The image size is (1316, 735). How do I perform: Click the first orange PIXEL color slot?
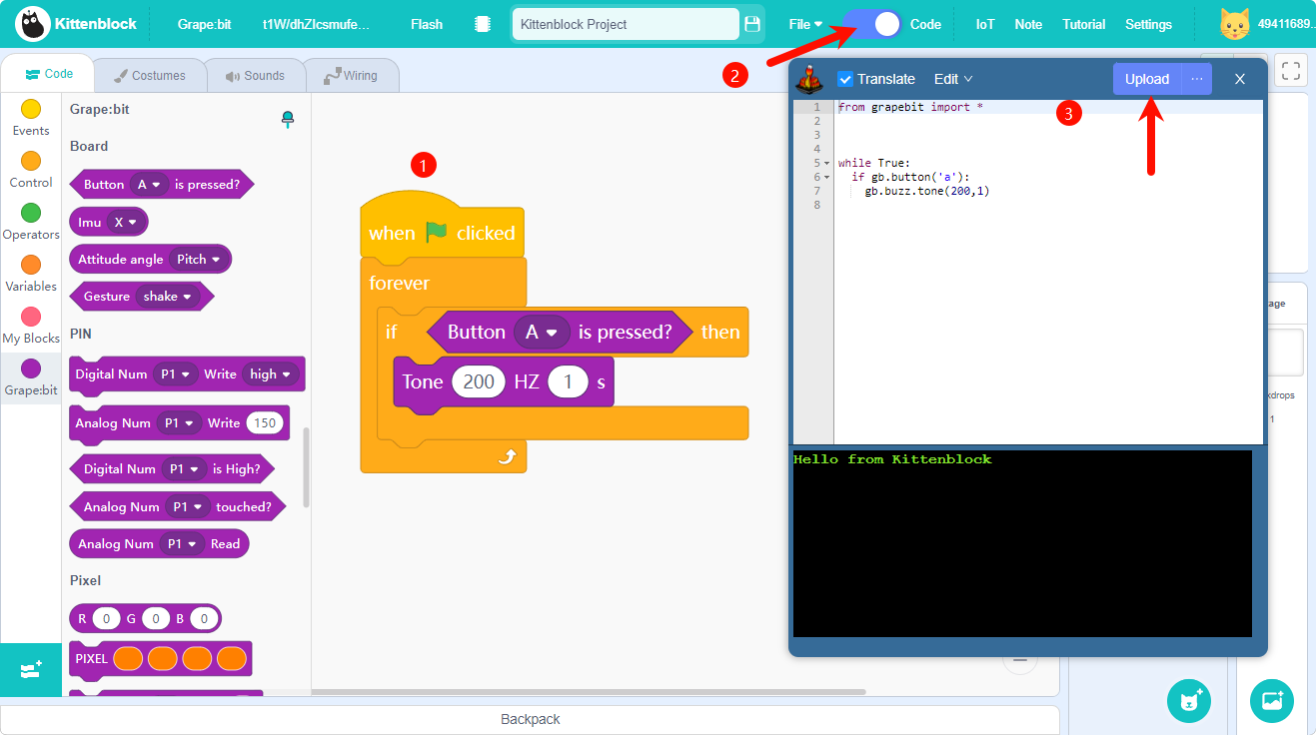128,659
